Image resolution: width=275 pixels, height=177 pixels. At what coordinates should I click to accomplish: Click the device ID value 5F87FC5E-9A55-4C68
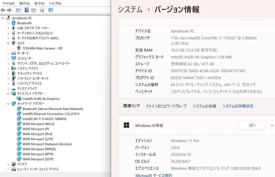208,71
